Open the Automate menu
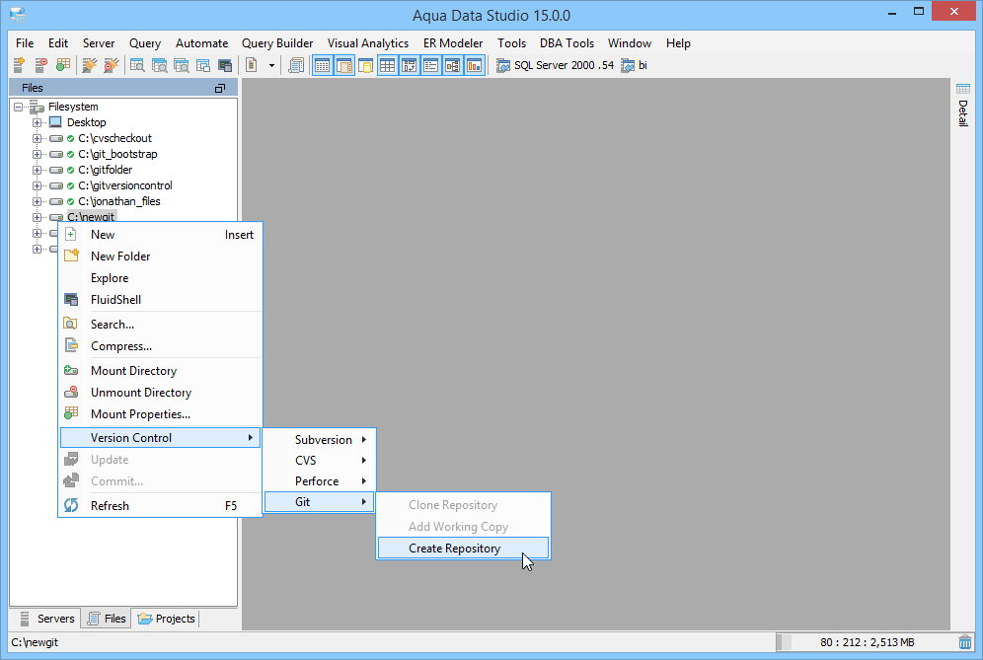This screenshot has height=660, width=983. click(x=202, y=43)
